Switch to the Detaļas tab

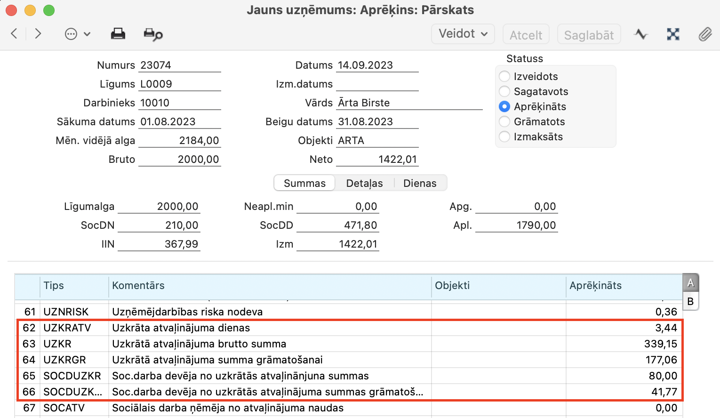click(x=364, y=183)
